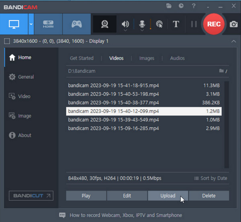Open the Image settings section
The image size is (241, 222).
pyautogui.click(x=20, y=116)
